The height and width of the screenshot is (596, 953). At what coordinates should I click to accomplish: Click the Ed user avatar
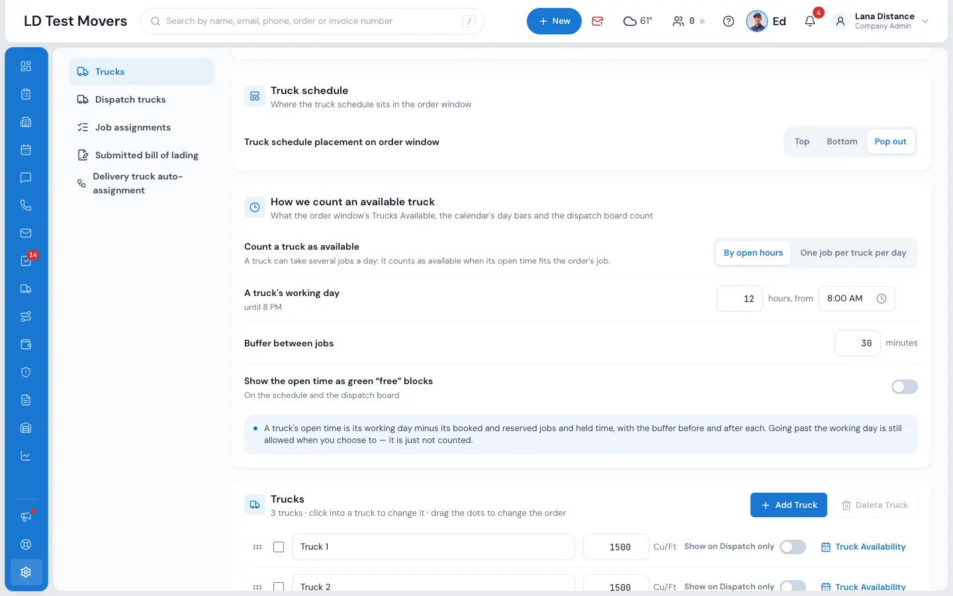757,21
